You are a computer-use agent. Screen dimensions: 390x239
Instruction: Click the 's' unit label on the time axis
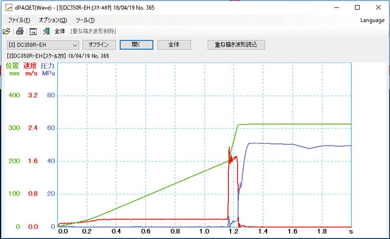351,232
